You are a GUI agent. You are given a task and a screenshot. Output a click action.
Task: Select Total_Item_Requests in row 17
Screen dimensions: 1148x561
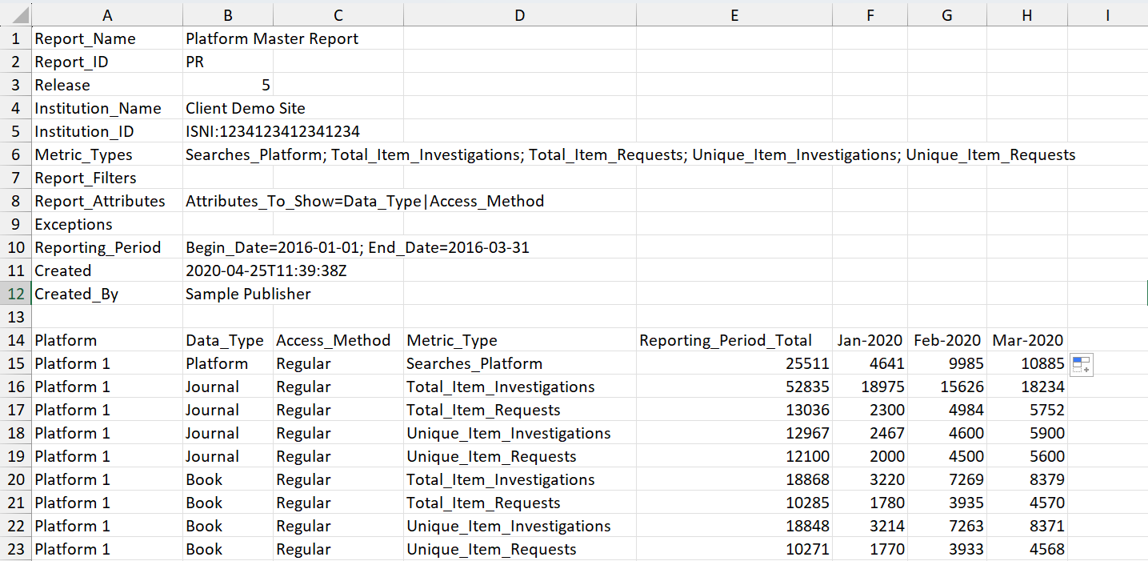pyautogui.click(x=519, y=410)
